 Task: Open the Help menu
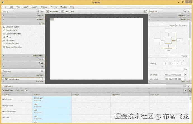[72, 7]
